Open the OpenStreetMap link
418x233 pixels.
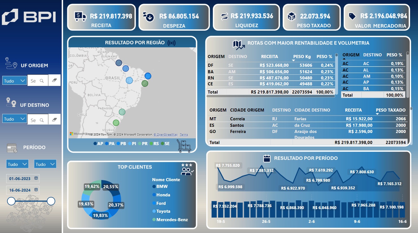pos(166,135)
